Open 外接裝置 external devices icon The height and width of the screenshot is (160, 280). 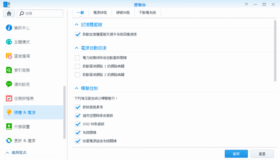click(x=9, y=126)
